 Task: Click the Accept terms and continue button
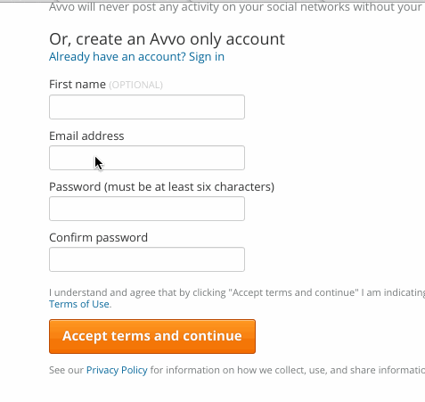click(152, 336)
